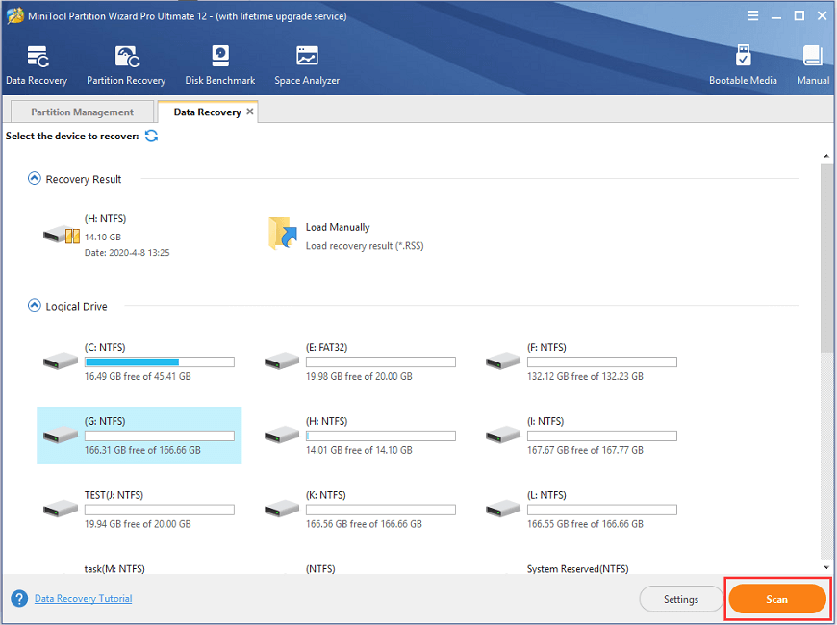
Task: Click the (L: NTFS) label
Action: point(547,495)
